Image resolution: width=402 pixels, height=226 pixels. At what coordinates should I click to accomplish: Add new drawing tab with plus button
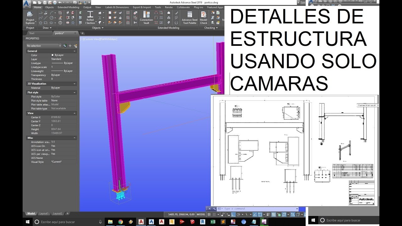click(x=82, y=33)
